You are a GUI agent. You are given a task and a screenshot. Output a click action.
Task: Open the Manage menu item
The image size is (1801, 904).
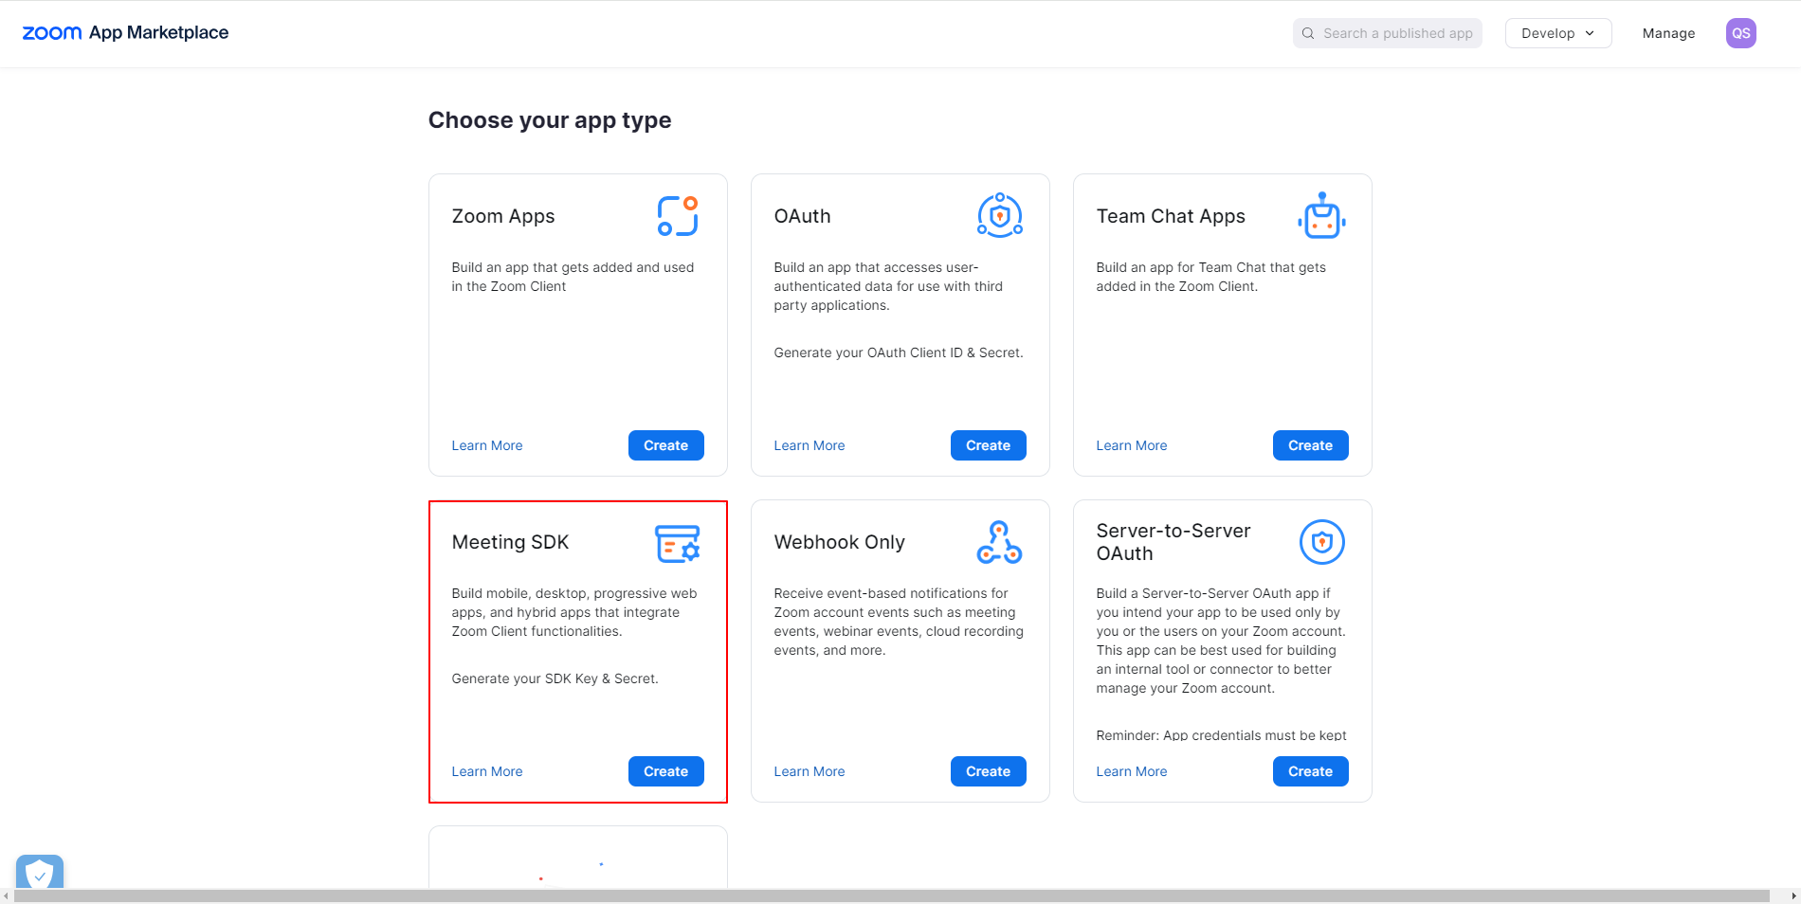pos(1668,33)
